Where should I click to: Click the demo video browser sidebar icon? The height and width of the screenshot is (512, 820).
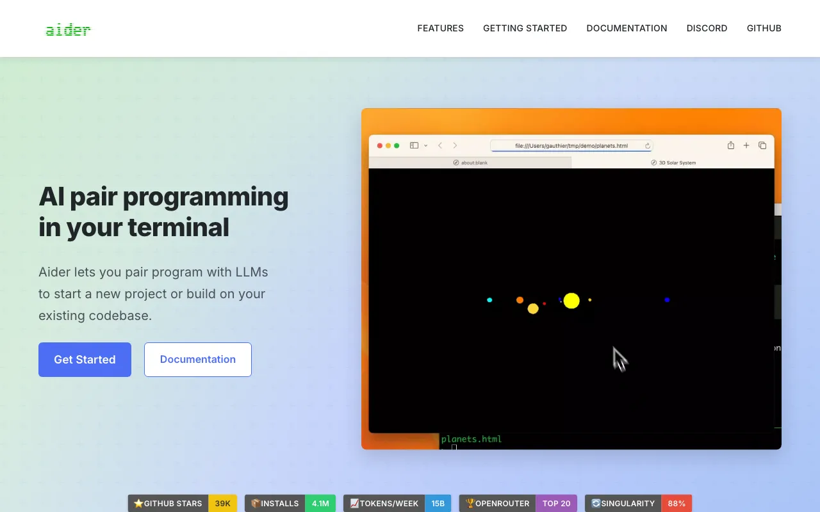point(414,145)
